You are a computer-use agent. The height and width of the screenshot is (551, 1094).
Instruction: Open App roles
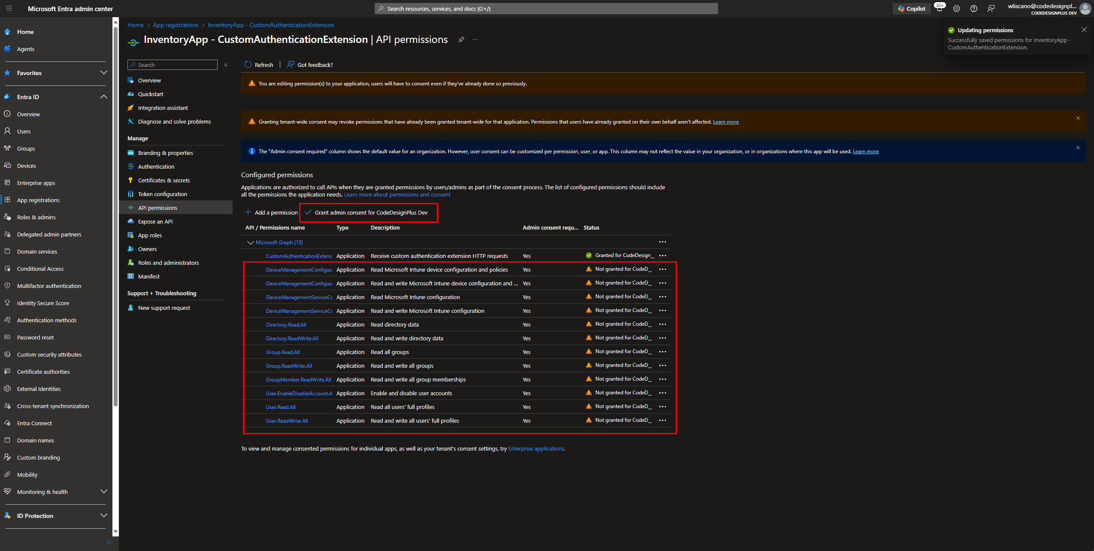coord(150,235)
